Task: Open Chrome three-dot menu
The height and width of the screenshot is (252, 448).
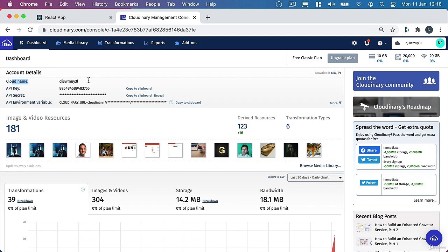Action: [x=440, y=30]
